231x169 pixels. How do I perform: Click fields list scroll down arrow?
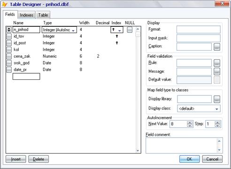click(x=138, y=151)
